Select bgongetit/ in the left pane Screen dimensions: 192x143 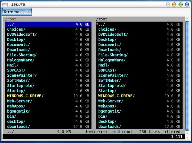[x=48, y=111]
